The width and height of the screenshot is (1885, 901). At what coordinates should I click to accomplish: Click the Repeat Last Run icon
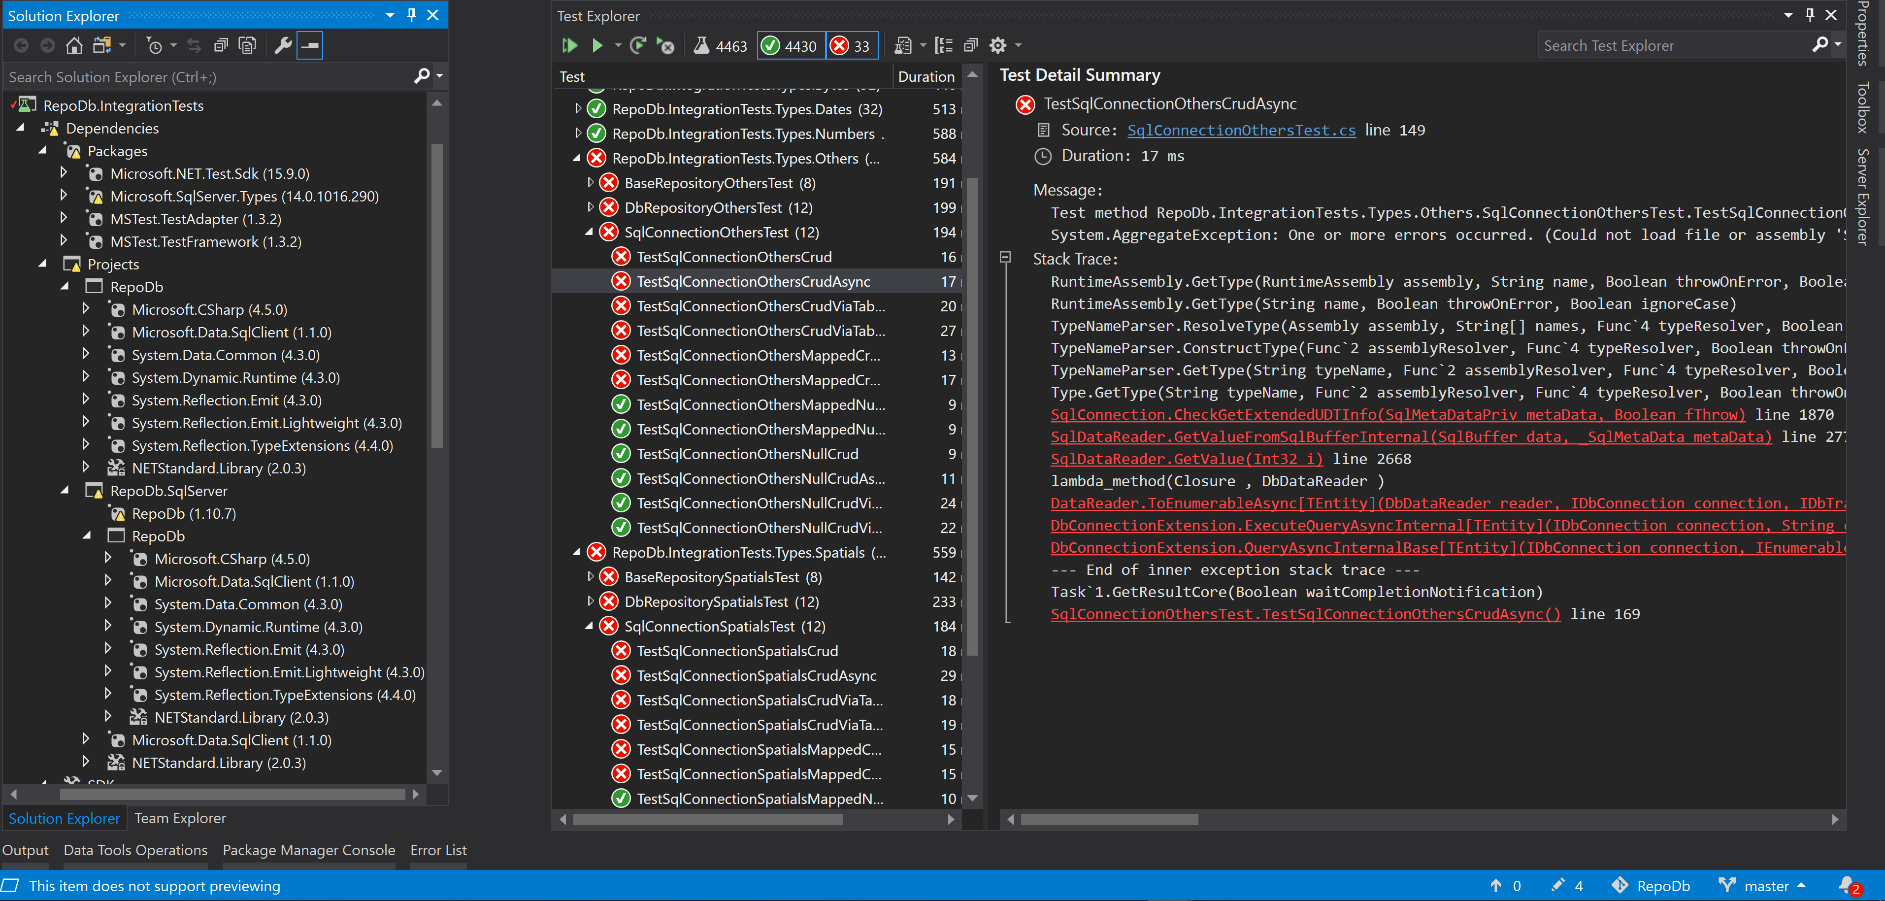coord(637,45)
